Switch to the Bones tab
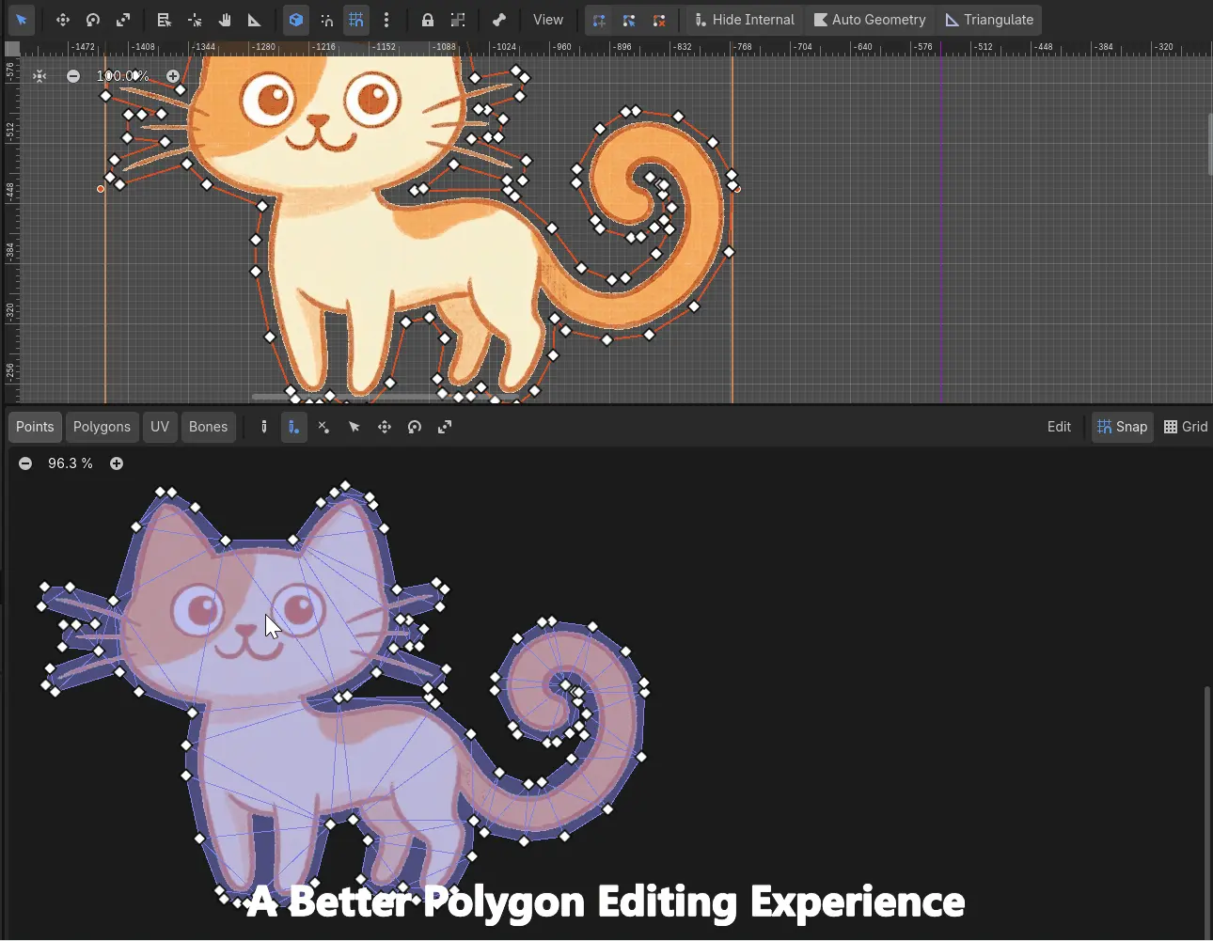 (x=208, y=427)
